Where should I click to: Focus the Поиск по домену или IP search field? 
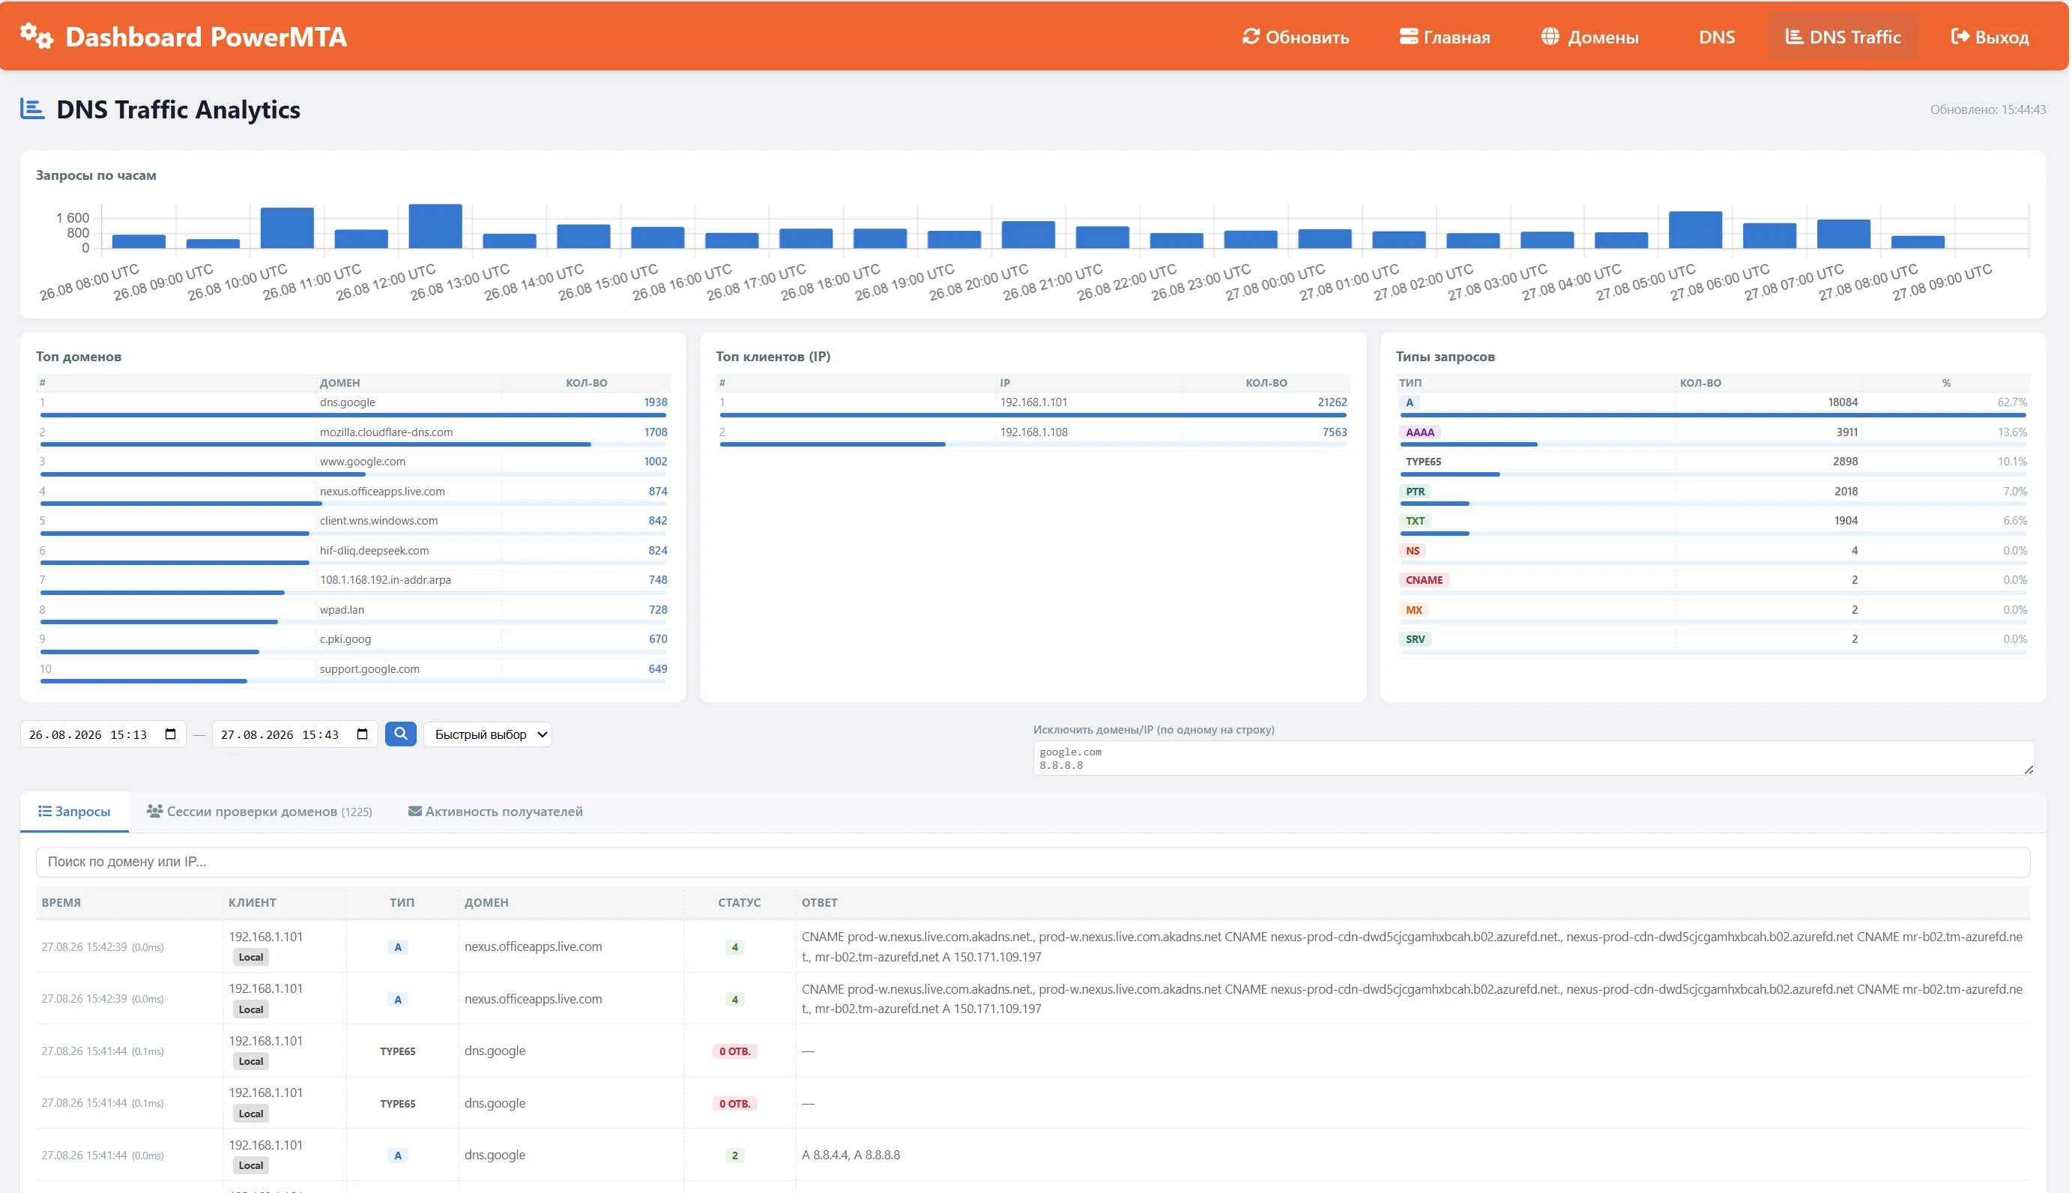pyautogui.click(x=1033, y=861)
